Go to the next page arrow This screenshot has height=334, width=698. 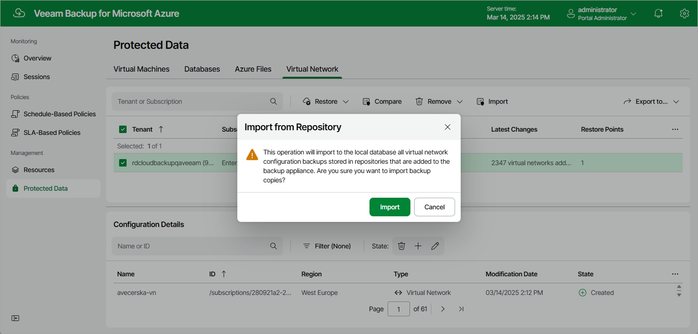(443, 309)
